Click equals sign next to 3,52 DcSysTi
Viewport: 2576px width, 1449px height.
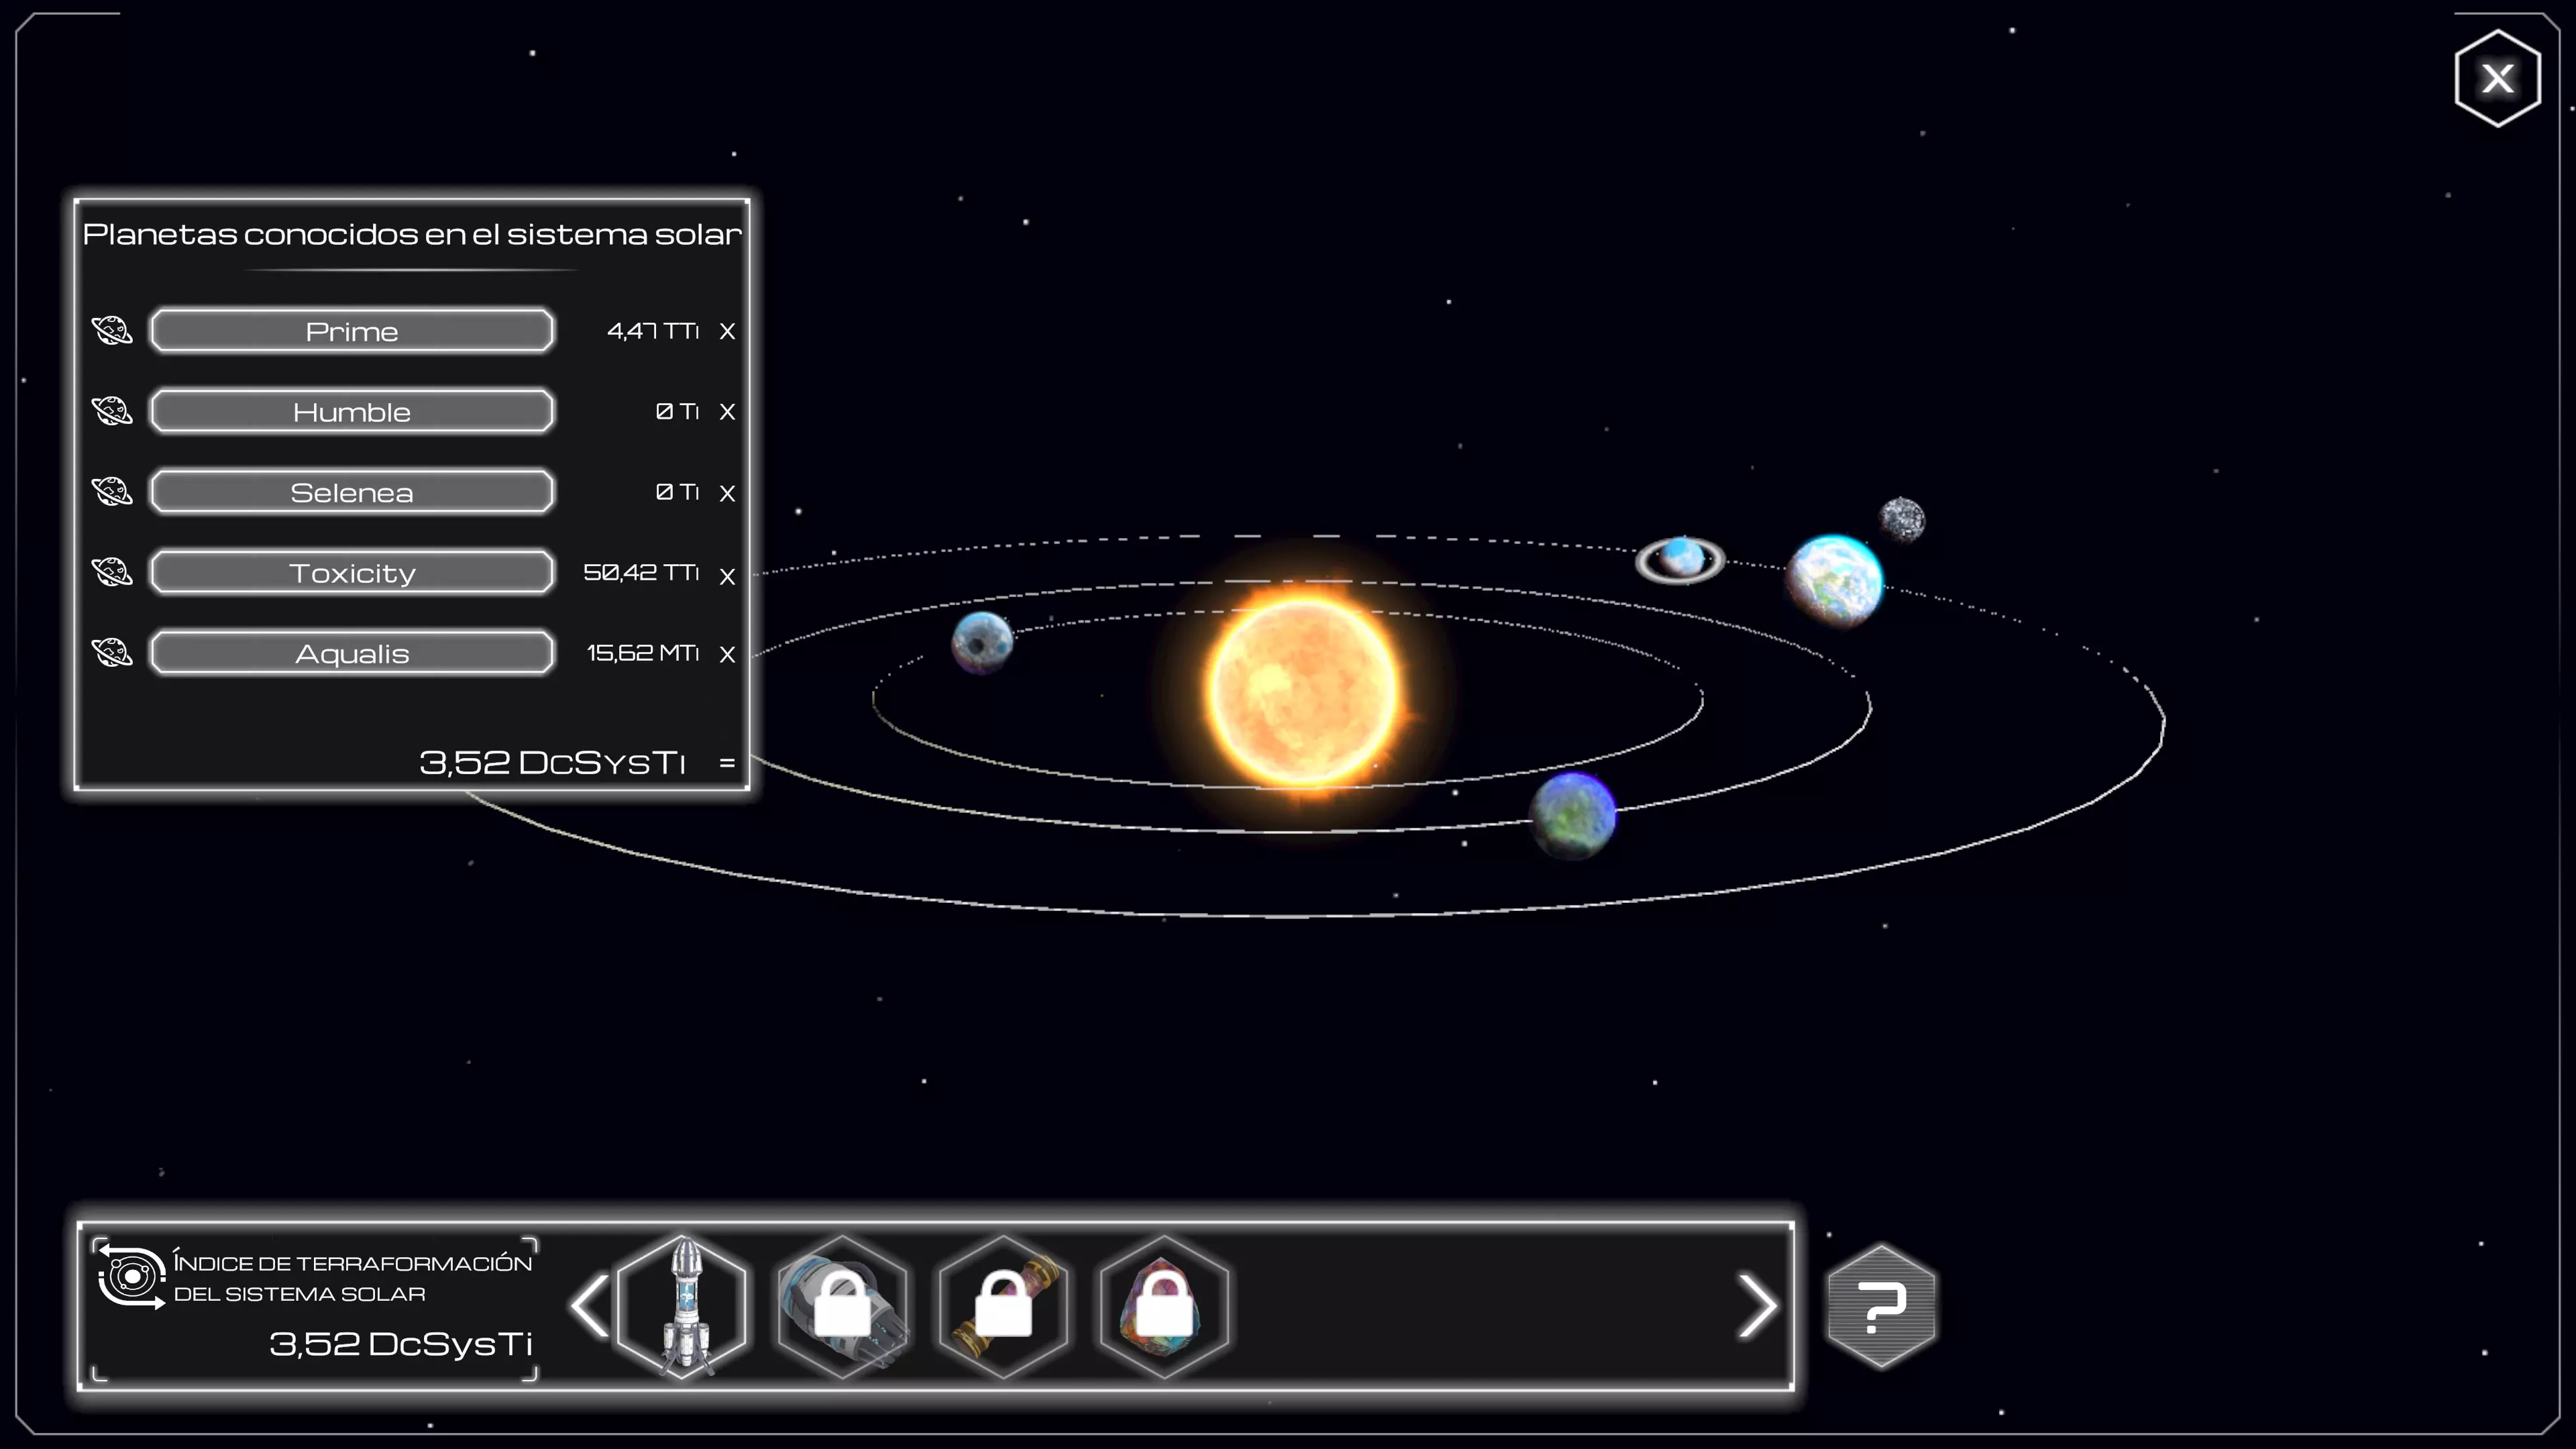[x=727, y=763]
